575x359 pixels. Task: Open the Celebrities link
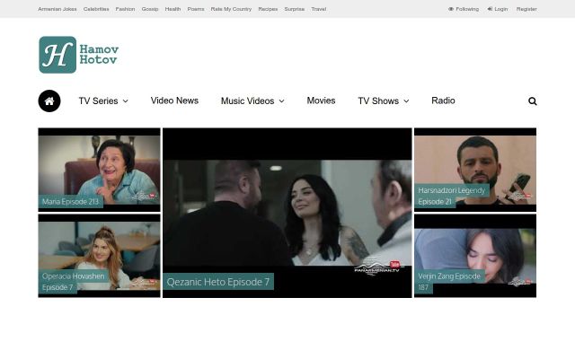tap(96, 9)
